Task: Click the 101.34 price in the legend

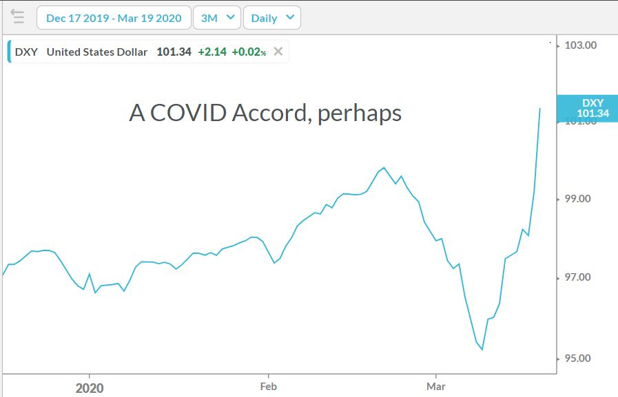Action: click(174, 52)
